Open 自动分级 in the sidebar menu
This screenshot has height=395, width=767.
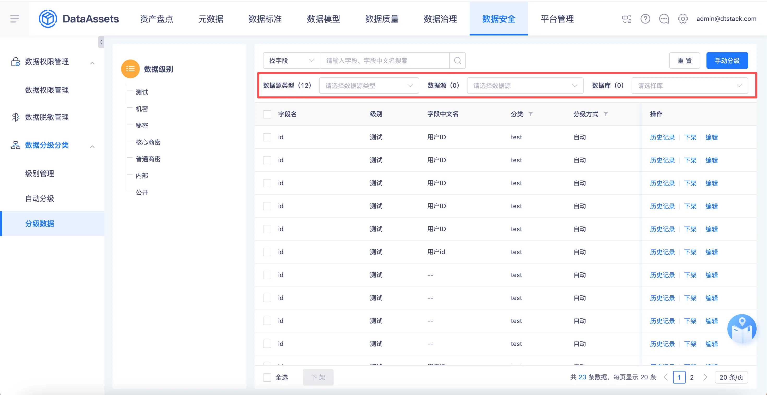40,199
